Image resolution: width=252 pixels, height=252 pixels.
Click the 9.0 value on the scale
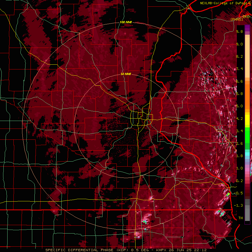pyautogui.click(x=239, y=44)
